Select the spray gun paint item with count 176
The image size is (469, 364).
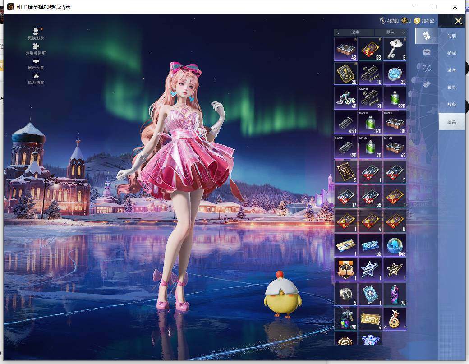point(346,319)
